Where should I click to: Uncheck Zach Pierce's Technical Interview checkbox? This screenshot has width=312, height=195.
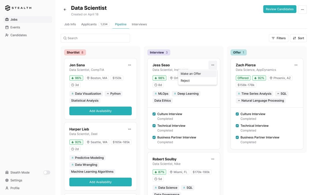click(237, 126)
